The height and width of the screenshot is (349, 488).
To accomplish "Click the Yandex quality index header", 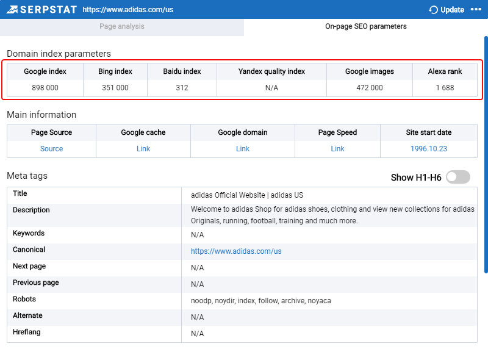I will [x=271, y=71].
